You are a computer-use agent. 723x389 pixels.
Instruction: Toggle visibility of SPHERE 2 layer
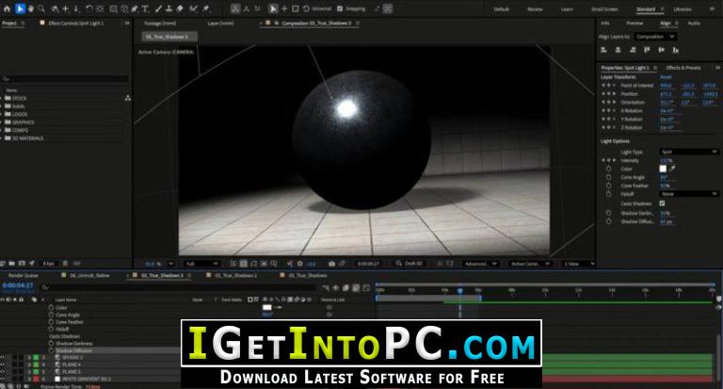pos(3,358)
